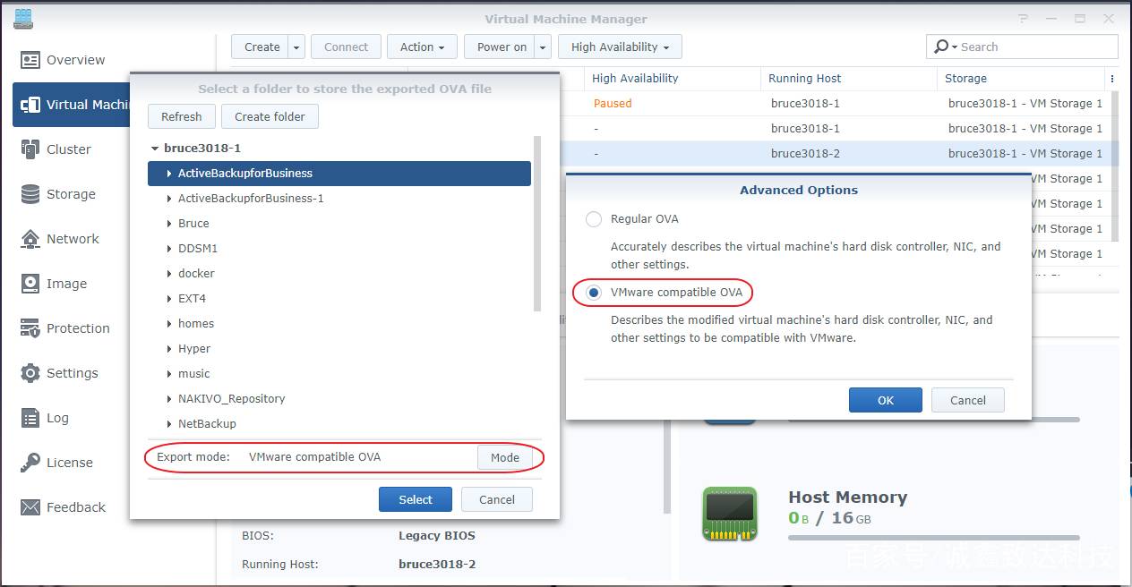Click the Settings gear icon
Screen dimensions: 1132x587
pyautogui.click(x=30, y=373)
